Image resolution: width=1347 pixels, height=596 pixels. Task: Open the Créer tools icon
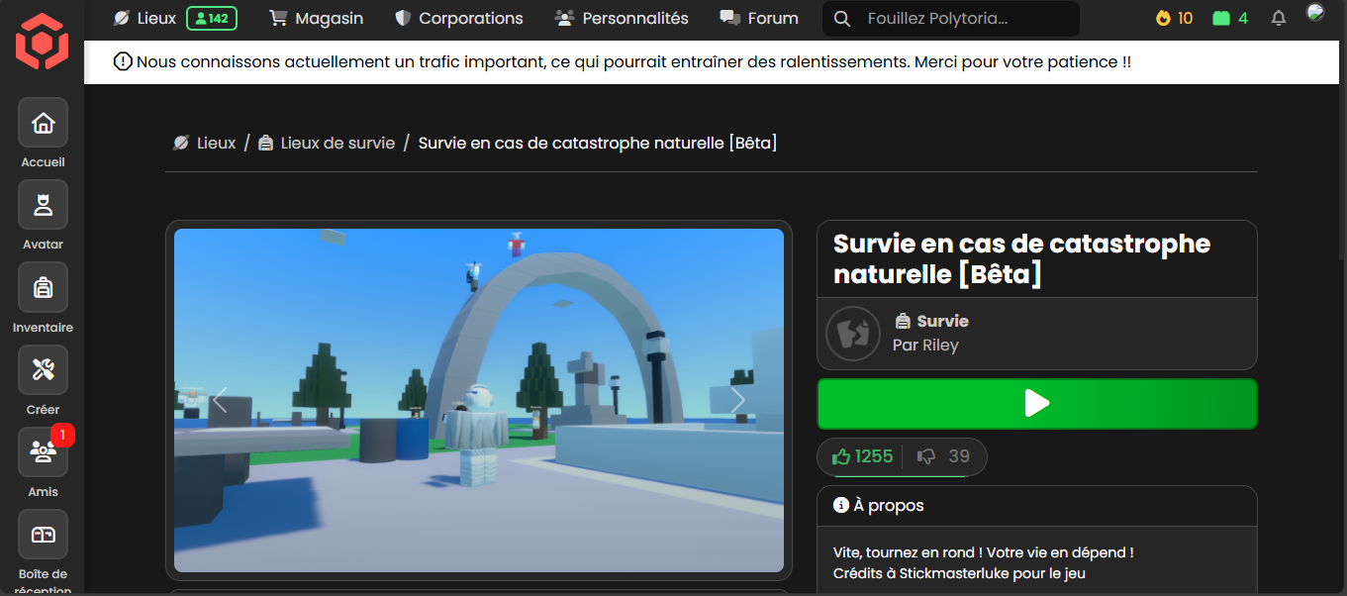tap(43, 370)
